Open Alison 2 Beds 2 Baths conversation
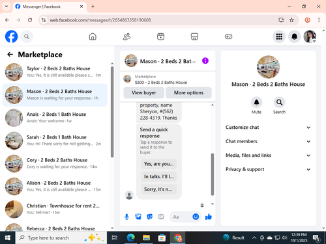 pyautogui.click(x=55, y=186)
